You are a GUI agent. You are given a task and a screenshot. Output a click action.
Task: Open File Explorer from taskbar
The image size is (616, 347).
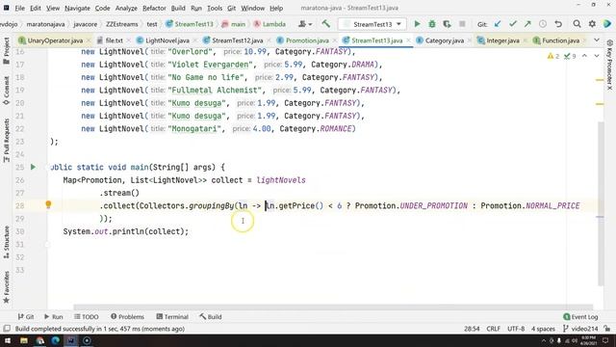[23, 340]
